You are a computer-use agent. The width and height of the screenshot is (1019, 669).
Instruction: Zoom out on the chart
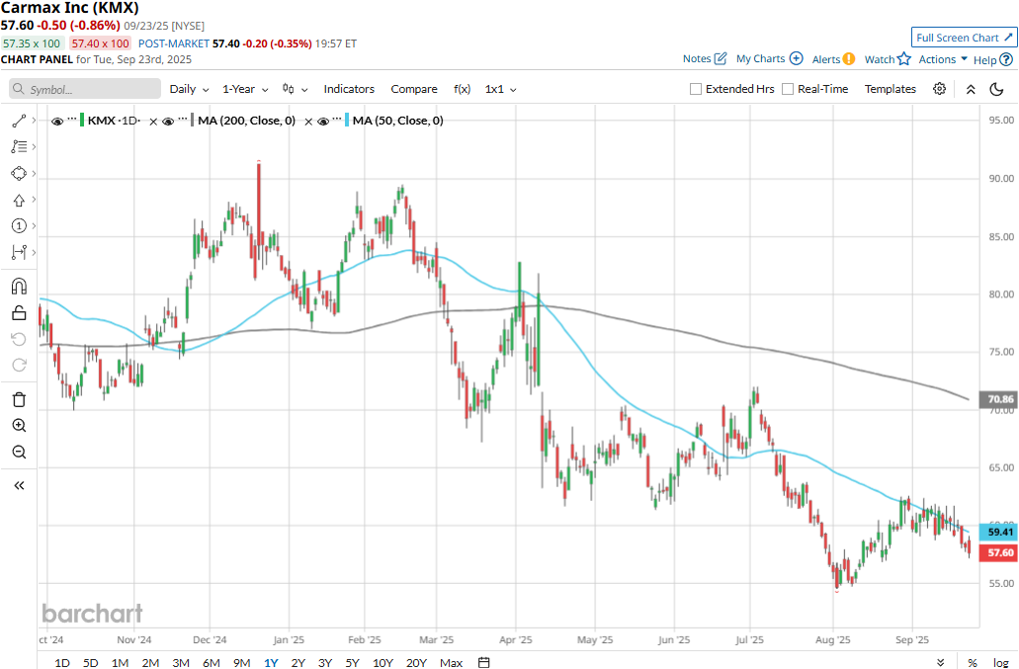pos(19,452)
